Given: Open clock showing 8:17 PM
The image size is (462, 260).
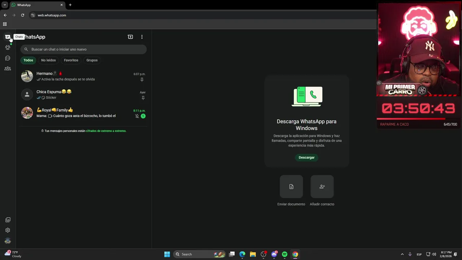Looking at the screenshot, I should click(446, 254).
